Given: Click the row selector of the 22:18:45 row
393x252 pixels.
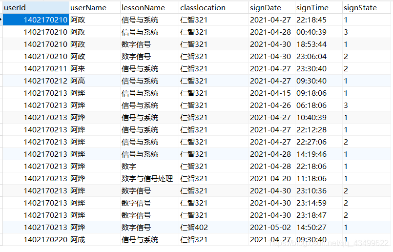Looking at the screenshot, I should 1,20.
